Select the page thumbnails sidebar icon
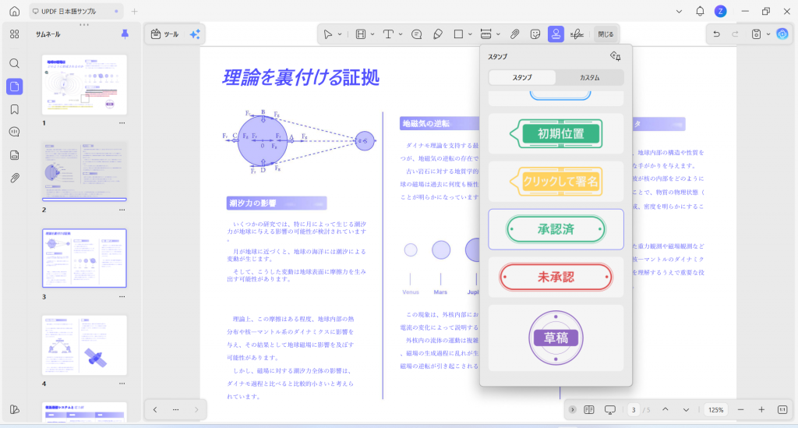 tap(14, 87)
